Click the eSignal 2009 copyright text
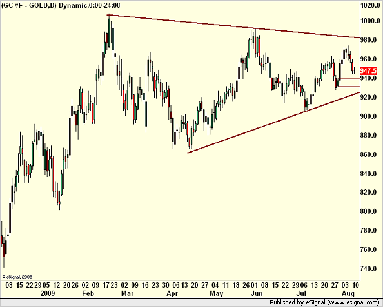The height and width of the screenshot is (307, 383). pyautogui.click(x=17, y=277)
